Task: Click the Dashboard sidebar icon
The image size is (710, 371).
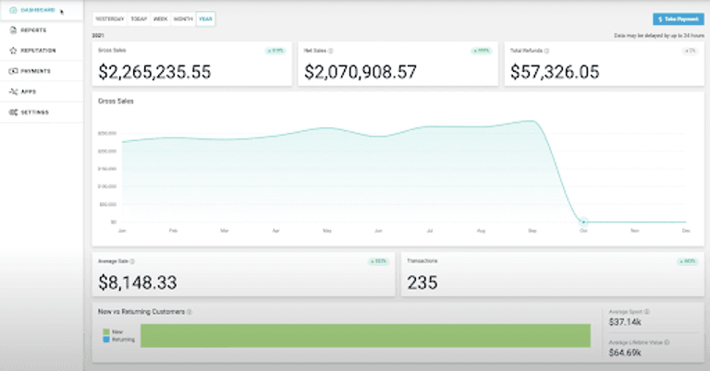Action: point(12,11)
